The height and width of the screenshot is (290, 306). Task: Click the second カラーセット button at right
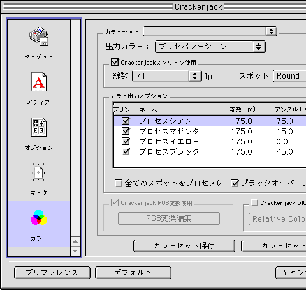pos(273,246)
